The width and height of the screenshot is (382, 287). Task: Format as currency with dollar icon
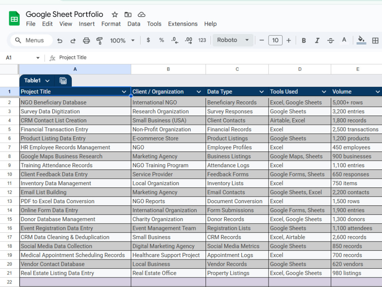pyautogui.click(x=148, y=40)
